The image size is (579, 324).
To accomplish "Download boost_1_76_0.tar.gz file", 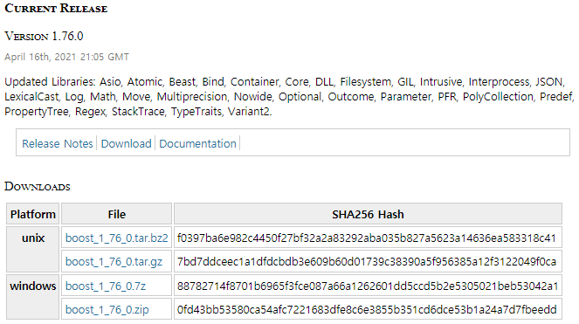I will [114, 262].
